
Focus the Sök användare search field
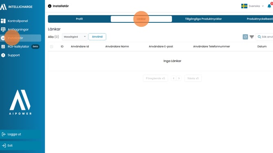pyautogui.click(x=264, y=37)
